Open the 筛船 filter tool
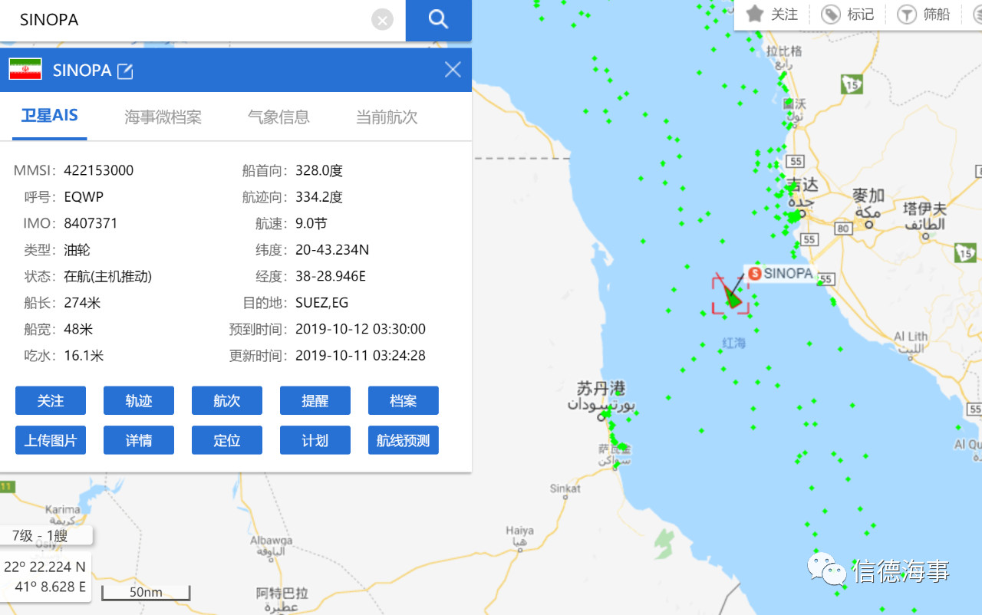The height and width of the screenshot is (615, 982). (924, 14)
